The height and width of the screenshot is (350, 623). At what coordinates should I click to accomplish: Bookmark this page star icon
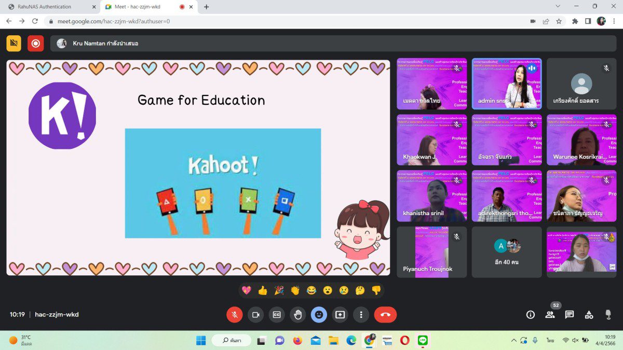pos(559,21)
